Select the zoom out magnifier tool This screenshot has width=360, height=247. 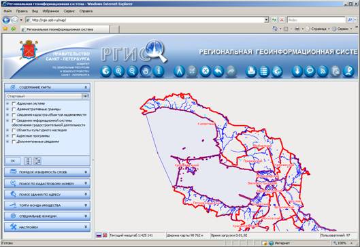tap(132, 71)
